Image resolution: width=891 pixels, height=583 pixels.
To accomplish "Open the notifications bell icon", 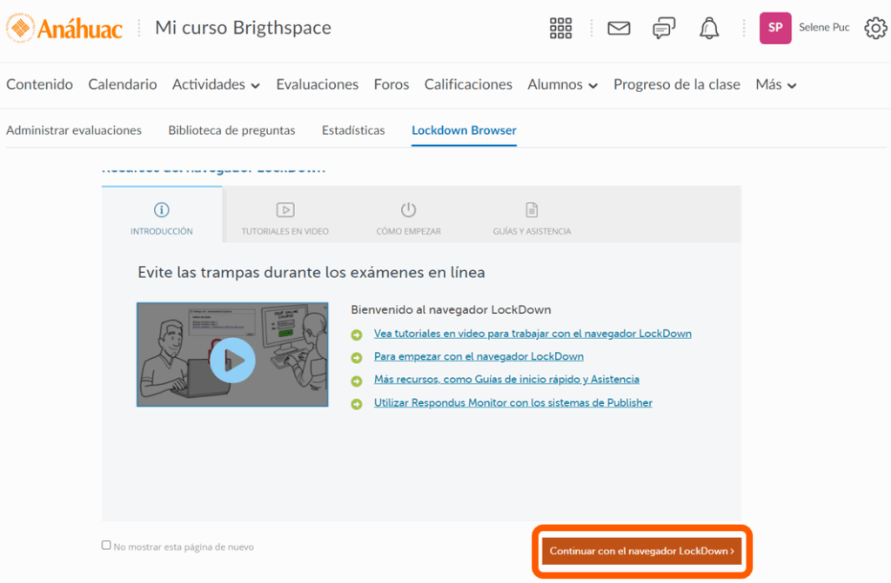I will [x=709, y=28].
